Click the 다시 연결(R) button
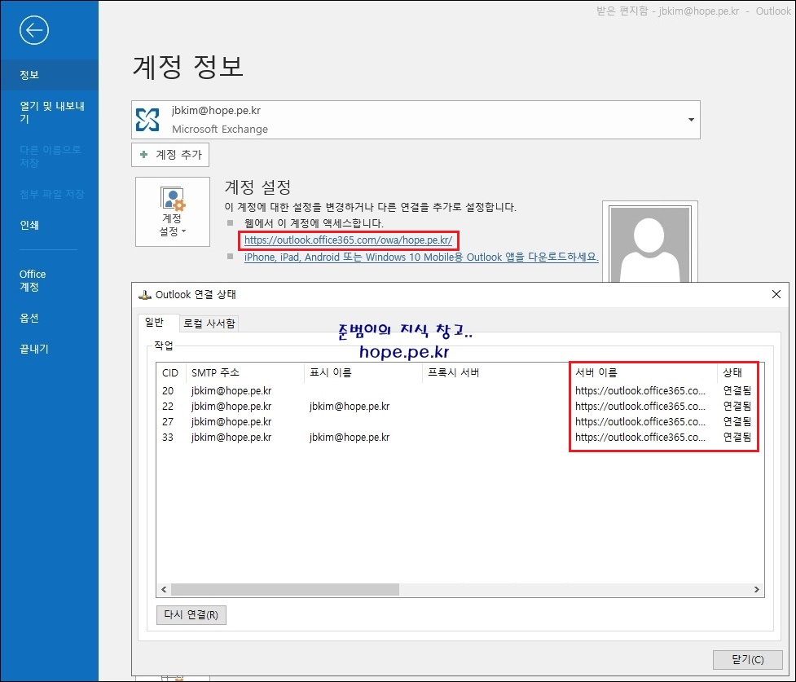 191,614
